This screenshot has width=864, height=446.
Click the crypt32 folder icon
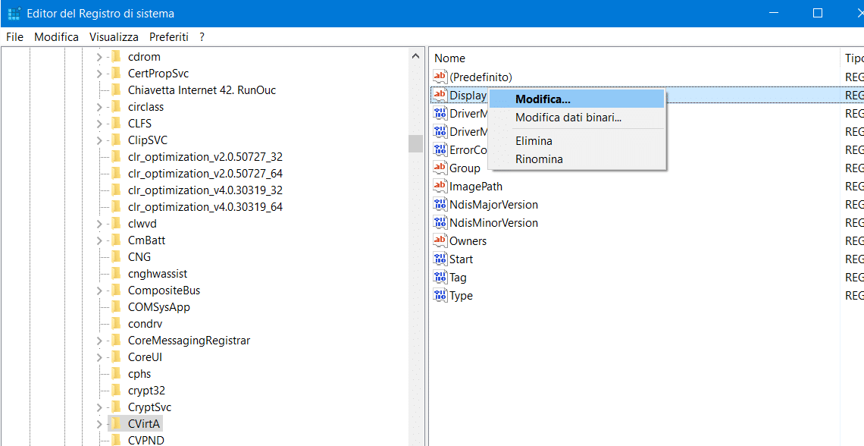point(116,390)
